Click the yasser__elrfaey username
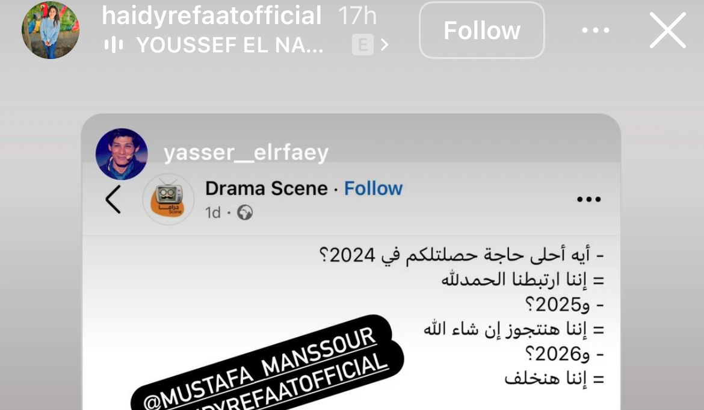Image resolution: width=704 pixels, height=410 pixels. (246, 153)
